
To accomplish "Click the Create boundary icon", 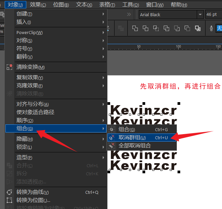I will point(198,28).
